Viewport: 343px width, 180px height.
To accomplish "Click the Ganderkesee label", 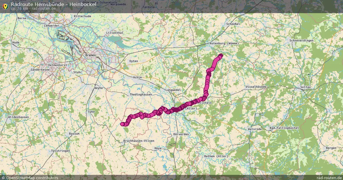I will click(40, 69).
